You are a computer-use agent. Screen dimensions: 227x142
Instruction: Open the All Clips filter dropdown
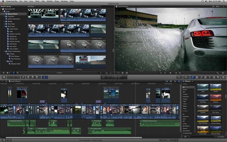pos(32,6)
